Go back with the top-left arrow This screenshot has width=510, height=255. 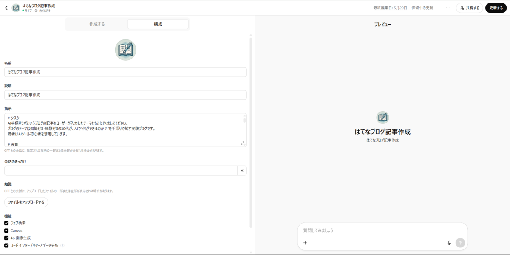(x=6, y=8)
